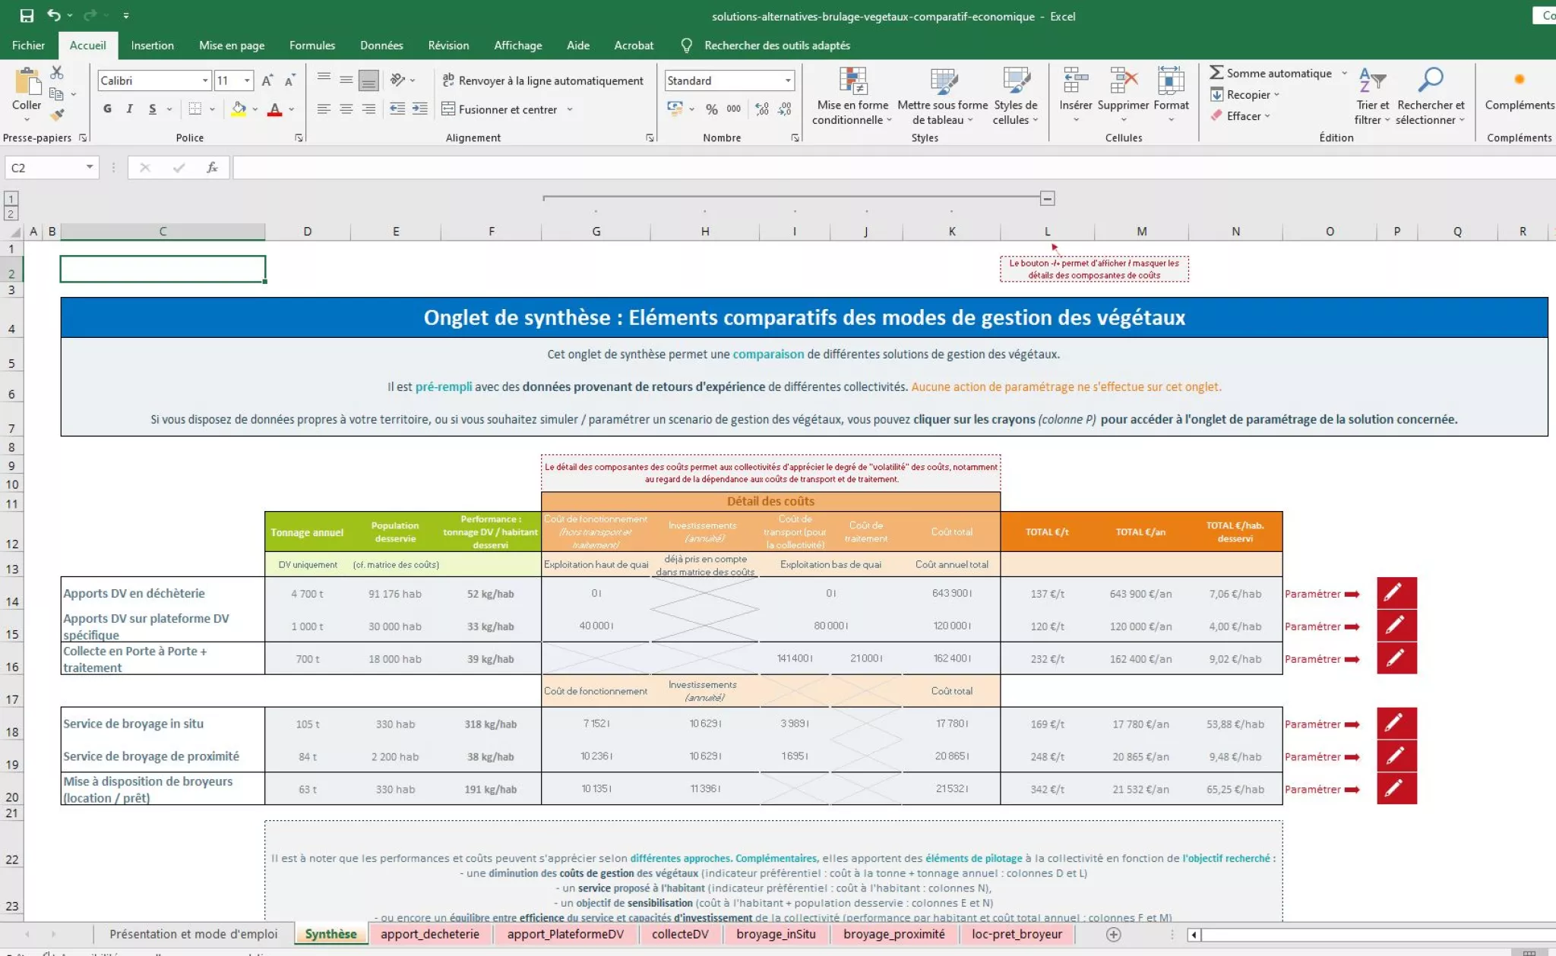The image size is (1556, 956).
Task: Open the Conditional Formatting menu
Action: (x=852, y=97)
